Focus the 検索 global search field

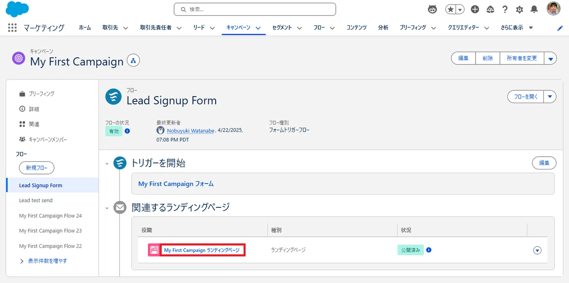click(255, 9)
